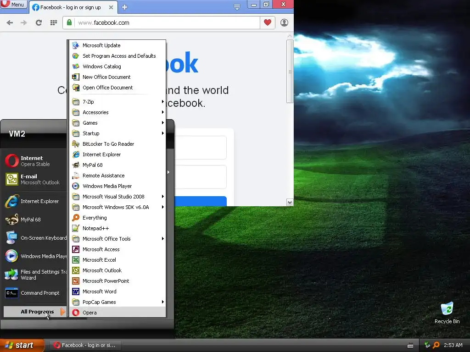Select New Office Document
The image size is (470, 352).
pyautogui.click(x=117, y=77)
